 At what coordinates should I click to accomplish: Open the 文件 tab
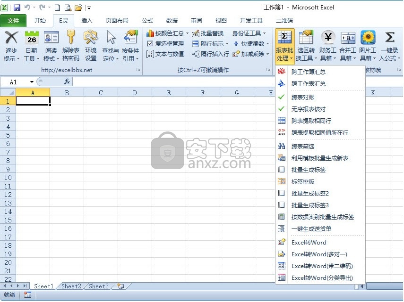click(x=13, y=21)
